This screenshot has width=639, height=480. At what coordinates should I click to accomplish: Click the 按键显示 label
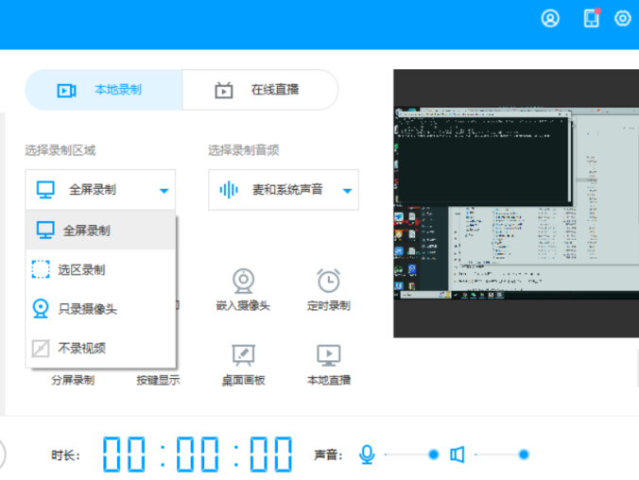(158, 380)
